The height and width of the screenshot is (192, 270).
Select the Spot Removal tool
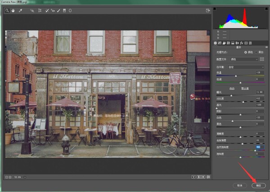point(47,11)
